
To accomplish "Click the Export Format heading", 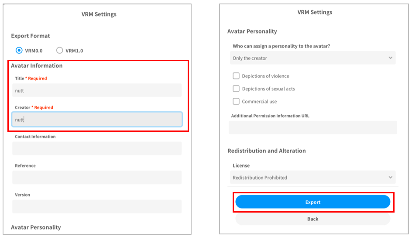I will [31, 36].
